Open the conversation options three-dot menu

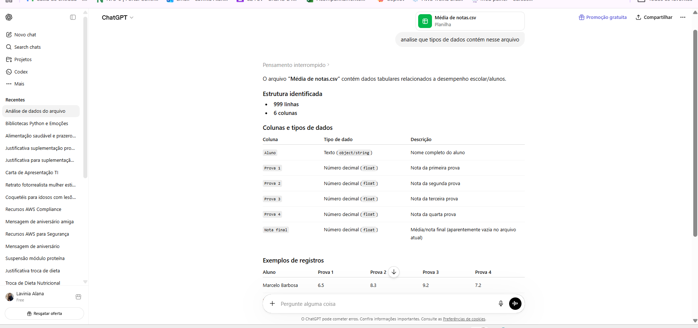pos(683,17)
